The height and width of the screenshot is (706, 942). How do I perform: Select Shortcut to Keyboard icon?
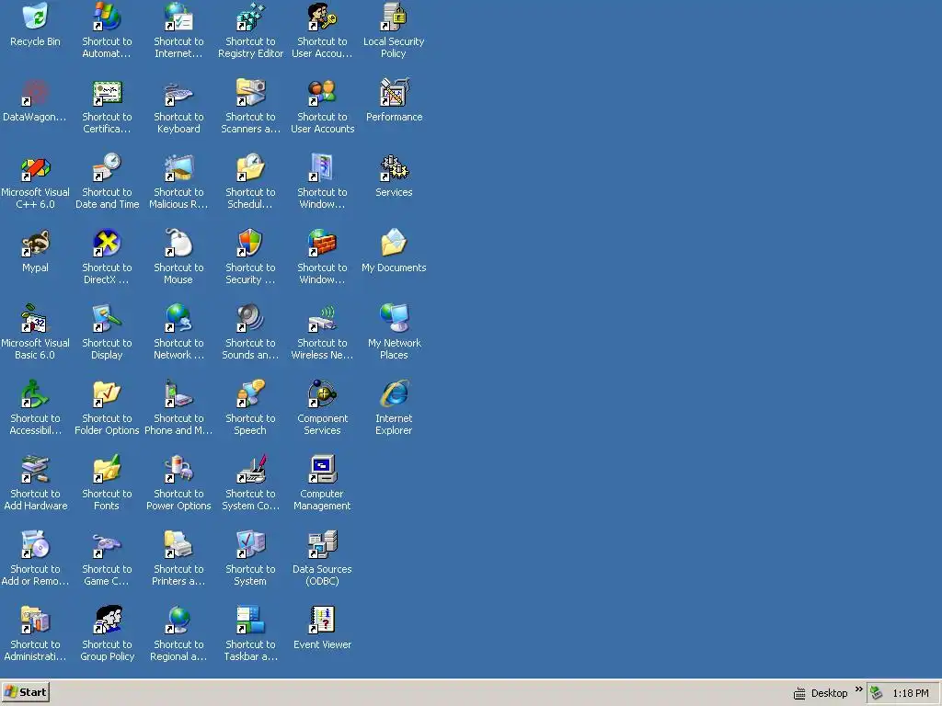[x=178, y=93]
